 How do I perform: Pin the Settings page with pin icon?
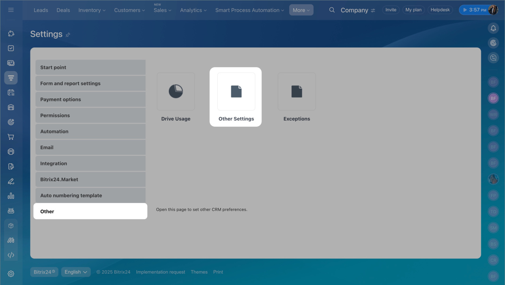(x=68, y=35)
